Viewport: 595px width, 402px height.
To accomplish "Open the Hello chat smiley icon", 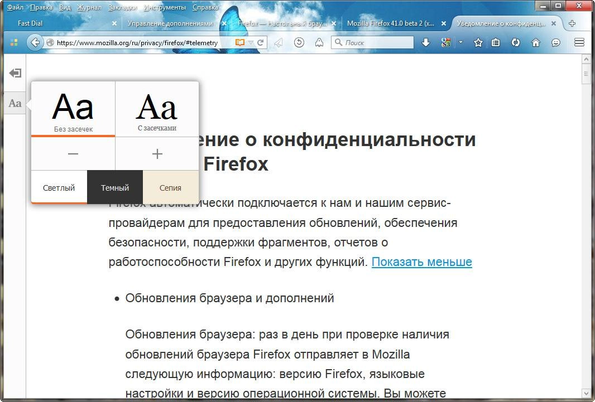I will pyautogui.click(x=555, y=42).
